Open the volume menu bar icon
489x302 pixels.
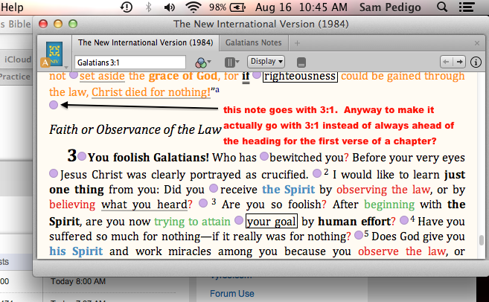coord(170,7)
